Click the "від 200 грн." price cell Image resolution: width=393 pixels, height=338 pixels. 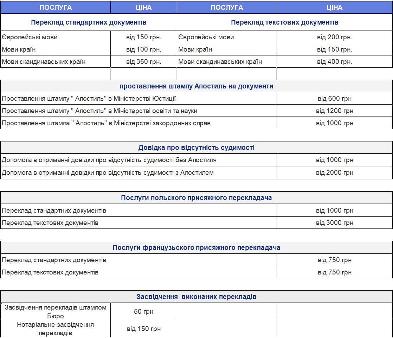pos(334,37)
